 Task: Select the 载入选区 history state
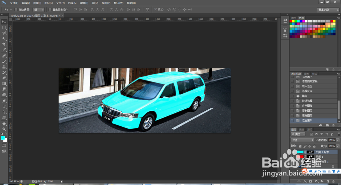click(x=307, y=86)
